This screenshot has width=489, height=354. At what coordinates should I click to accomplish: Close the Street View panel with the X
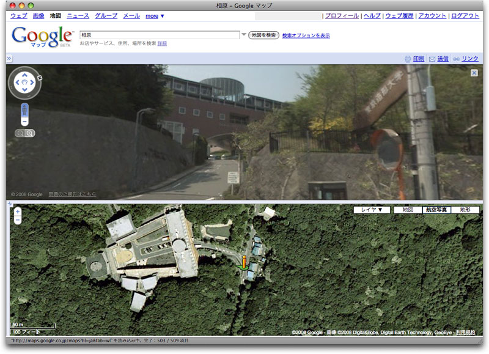click(474, 73)
